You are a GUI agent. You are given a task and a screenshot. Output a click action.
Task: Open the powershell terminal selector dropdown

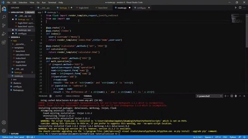click(209, 96)
